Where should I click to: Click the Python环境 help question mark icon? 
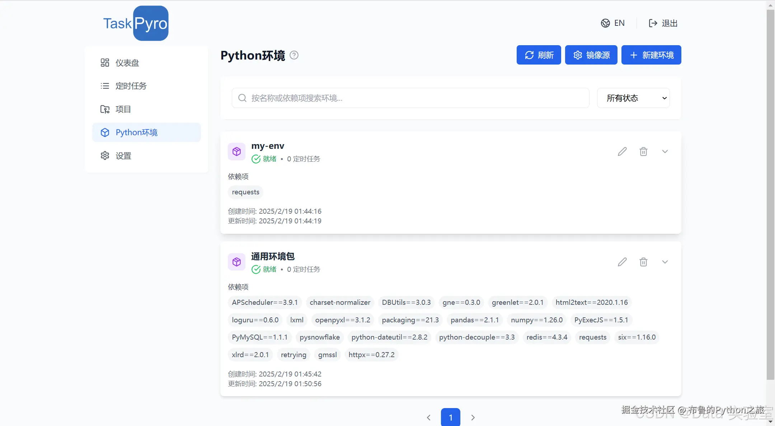(x=294, y=55)
